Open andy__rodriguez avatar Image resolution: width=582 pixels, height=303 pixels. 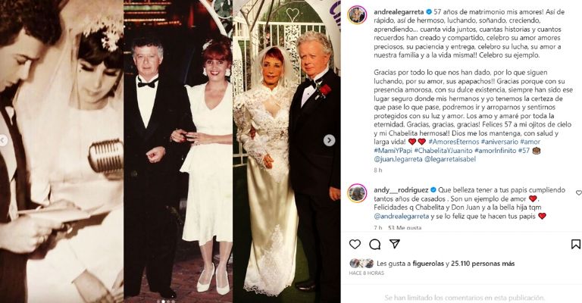pos(357,193)
